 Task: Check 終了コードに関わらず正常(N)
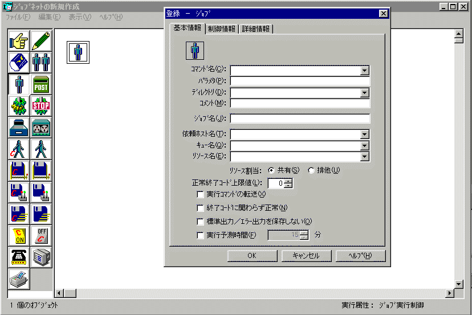[x=200, y=208]
